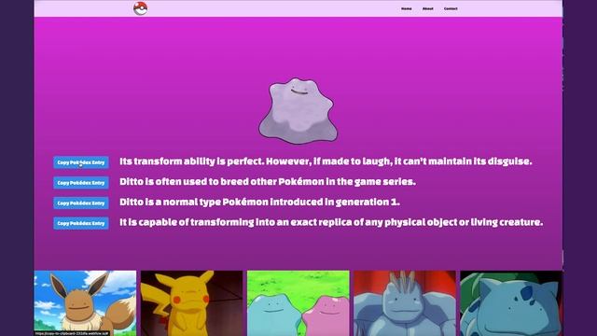Select the two Dittos thumbnail

point(298,303)
